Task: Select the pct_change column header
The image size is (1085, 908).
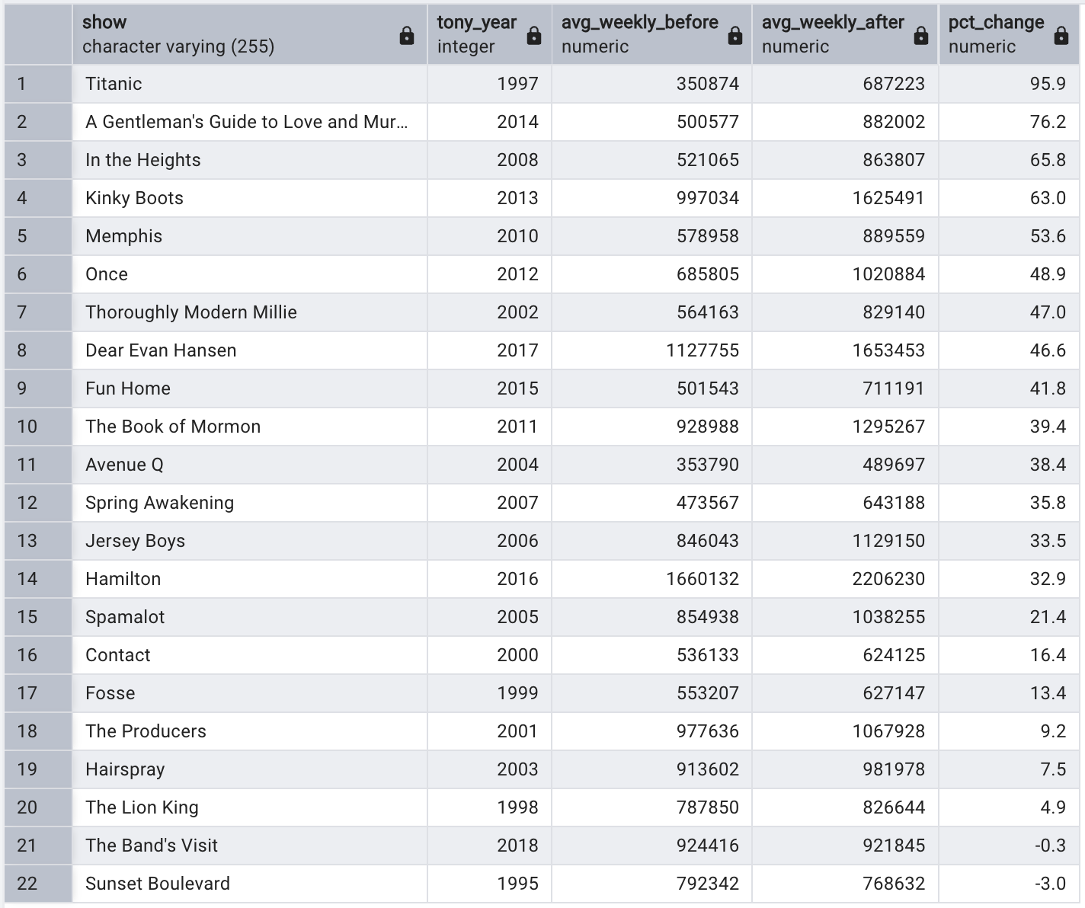Action: pos(991,34)
